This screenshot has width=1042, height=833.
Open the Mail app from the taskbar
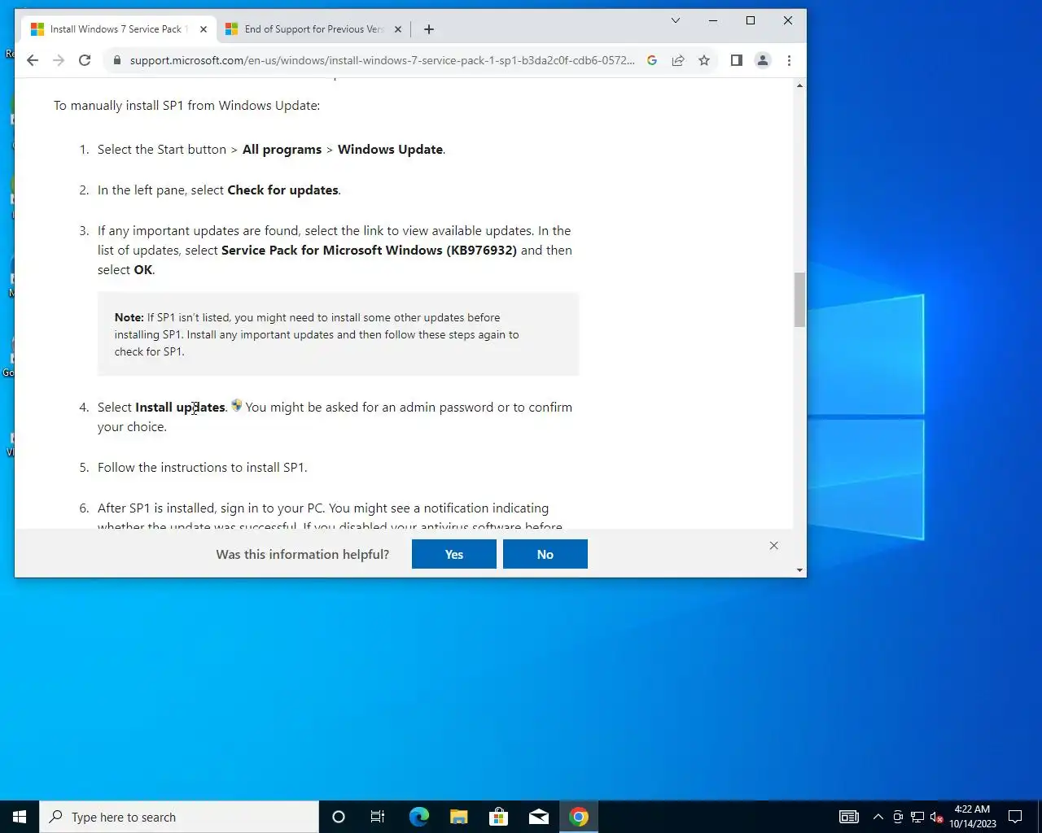[x=539, y=817]
